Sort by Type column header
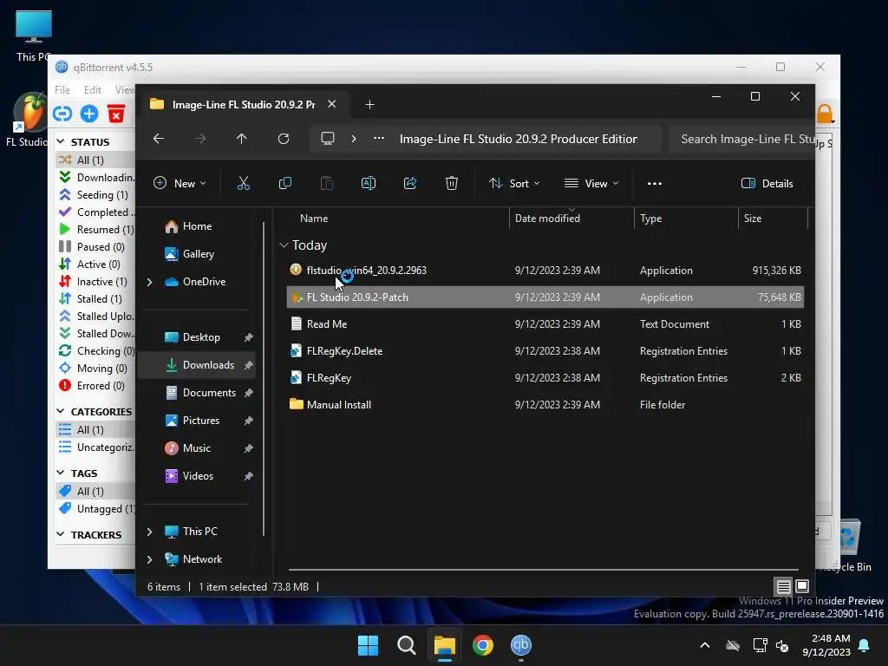888x666 pixels. tap(650, 218)
